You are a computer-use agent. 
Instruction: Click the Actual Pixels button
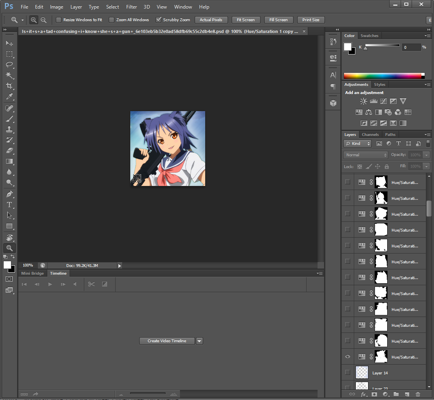click(211, 20)
